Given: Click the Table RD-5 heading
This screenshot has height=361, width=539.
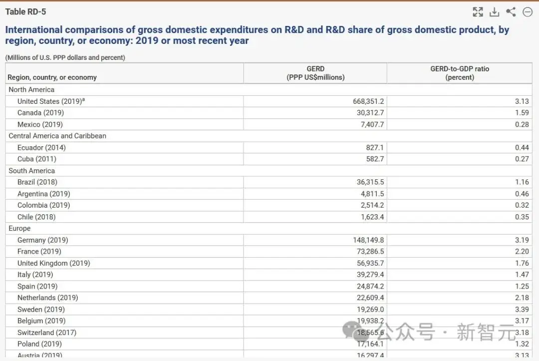Looking at the screenshot, I should [x=25, y=11].
